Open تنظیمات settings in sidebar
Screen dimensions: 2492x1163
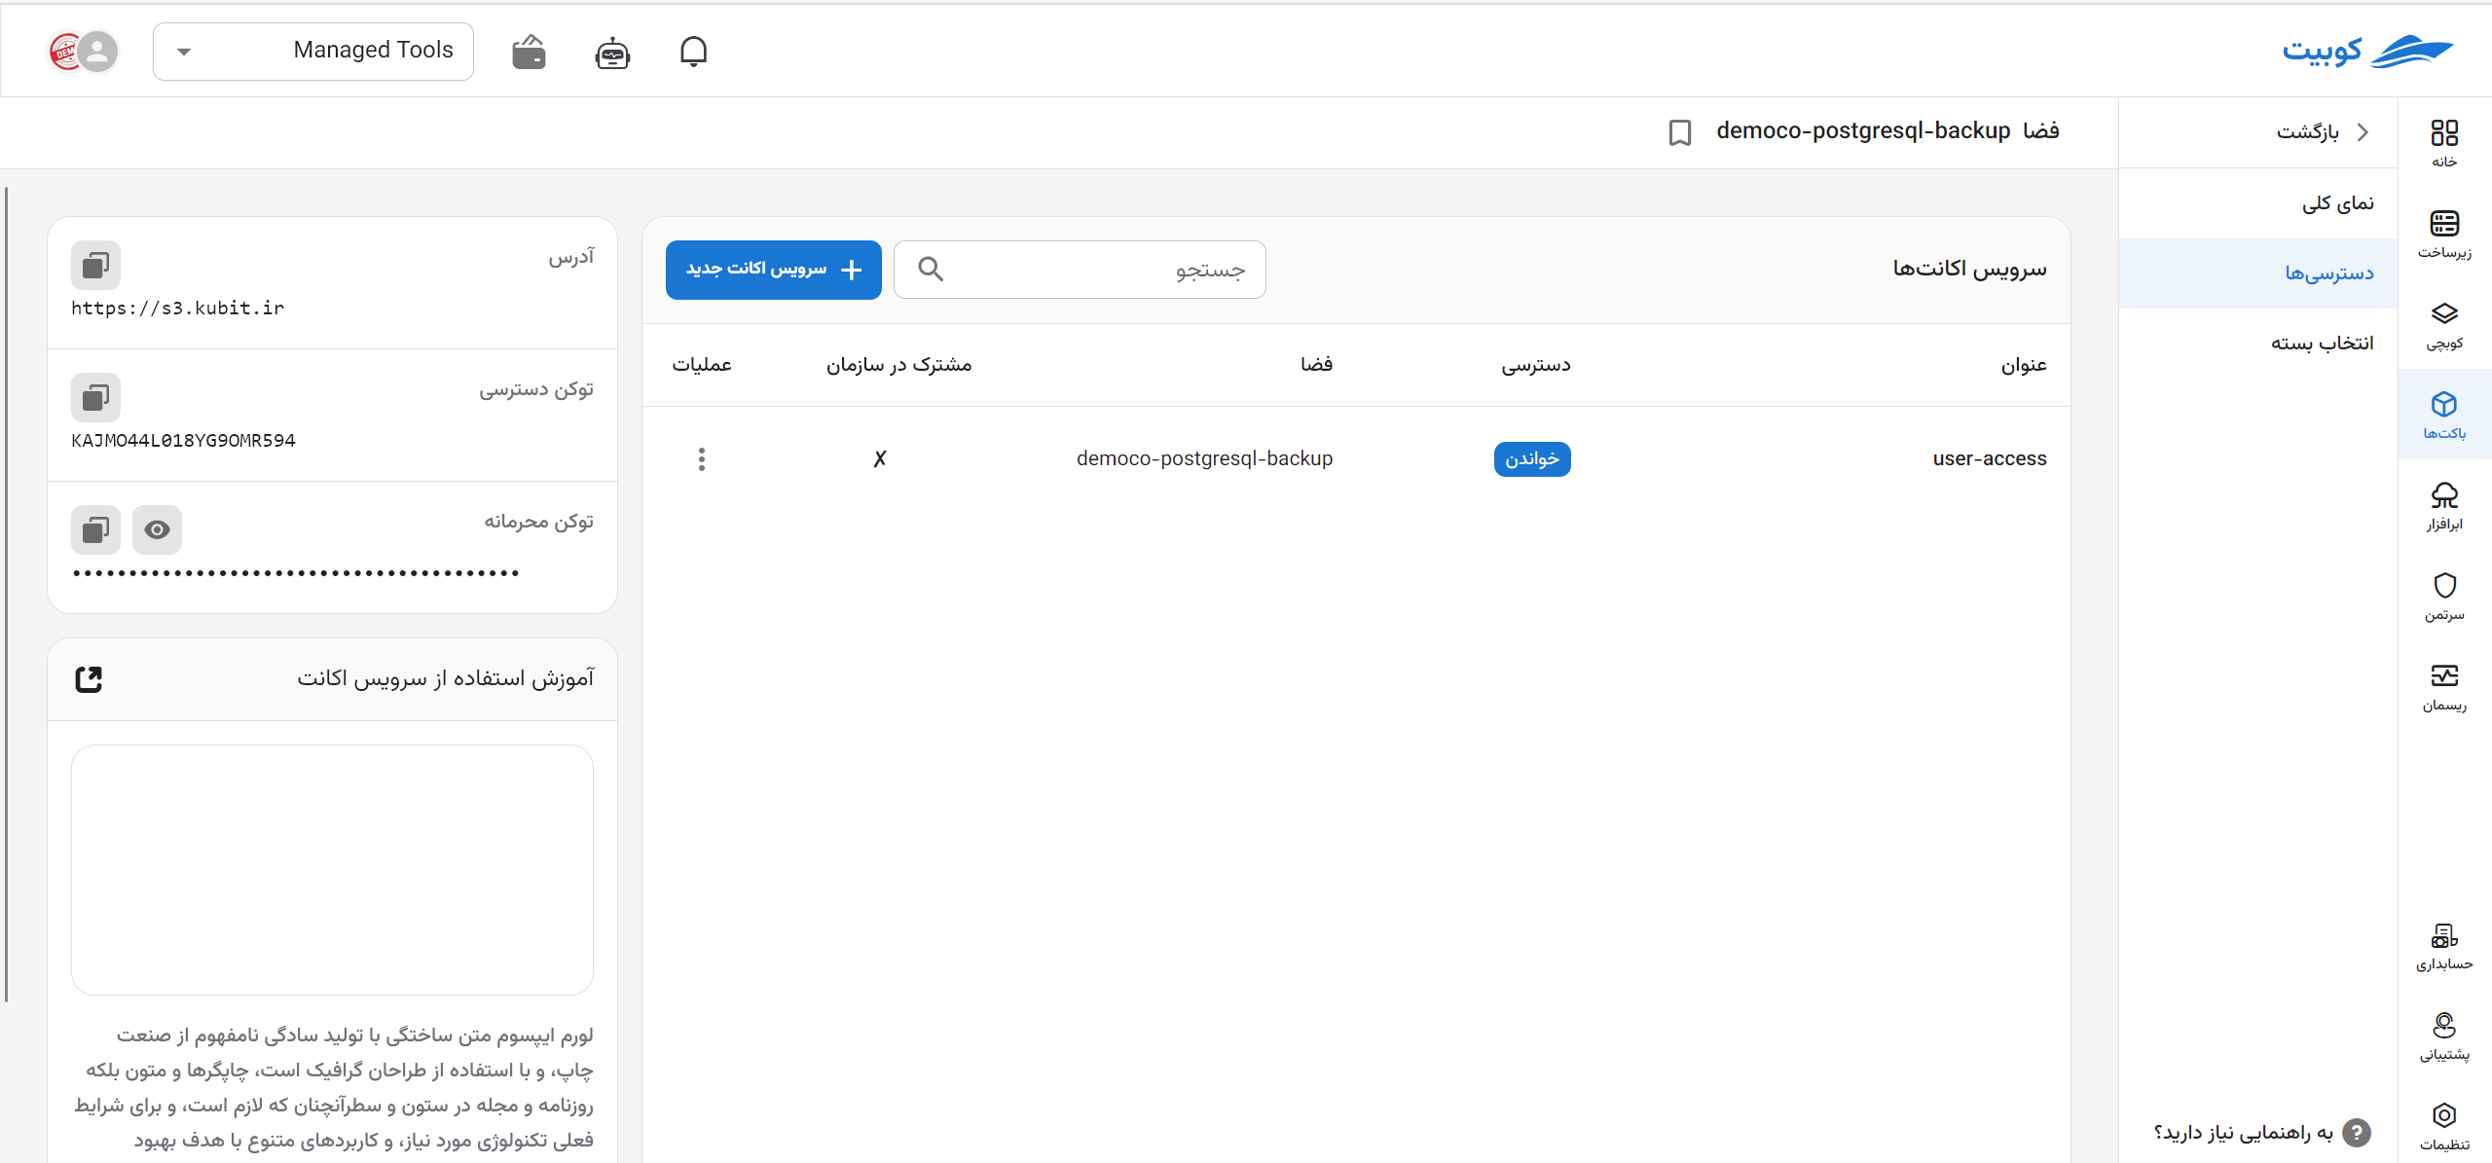[x=2444, y=1126]
